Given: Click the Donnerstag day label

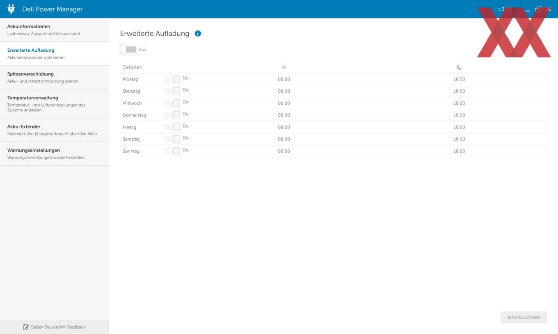Looking at the screenshot, I should (x=134, y=115).
